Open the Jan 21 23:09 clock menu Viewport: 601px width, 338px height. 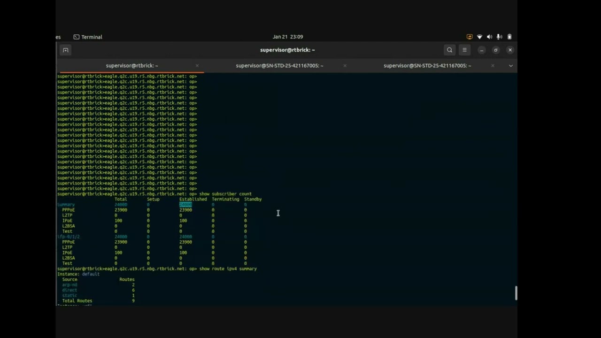(x=287, y=37)
